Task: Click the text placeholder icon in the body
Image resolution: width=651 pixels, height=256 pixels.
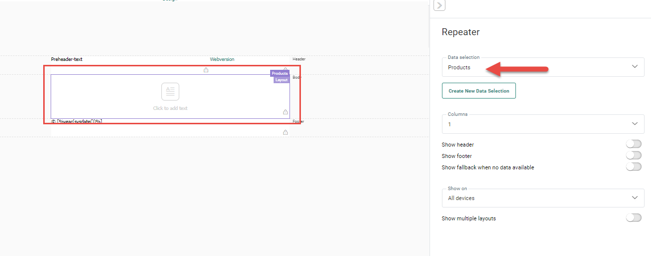Action: [x=170, y=92]
